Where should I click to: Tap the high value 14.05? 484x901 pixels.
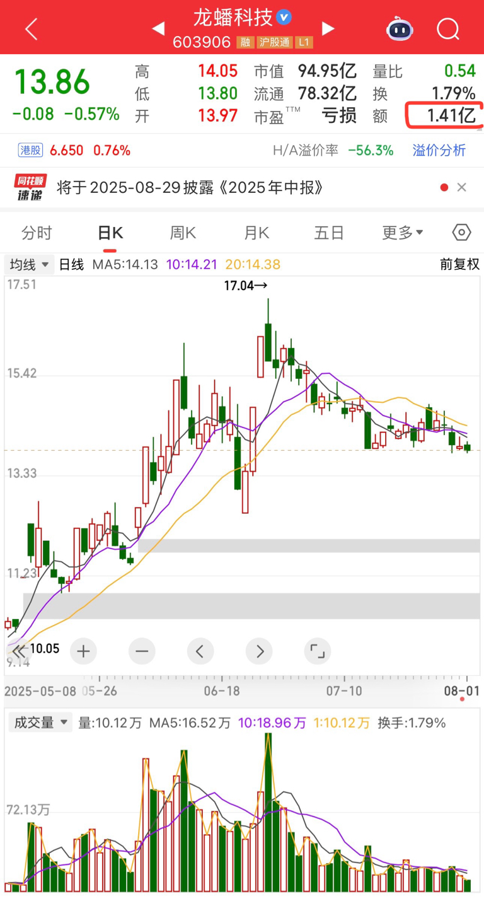tap(217, 71)
